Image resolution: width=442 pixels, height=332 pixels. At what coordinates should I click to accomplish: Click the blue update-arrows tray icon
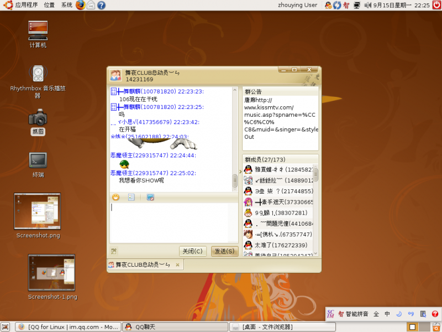(x=337, y=5)
